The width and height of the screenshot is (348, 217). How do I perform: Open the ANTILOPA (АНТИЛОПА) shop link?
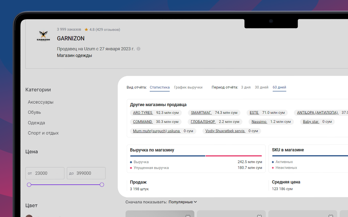point(318,113)
